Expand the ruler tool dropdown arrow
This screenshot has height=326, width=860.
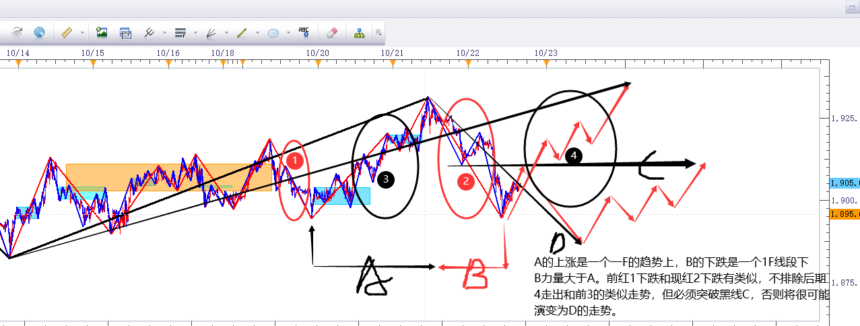coord(82,32)
